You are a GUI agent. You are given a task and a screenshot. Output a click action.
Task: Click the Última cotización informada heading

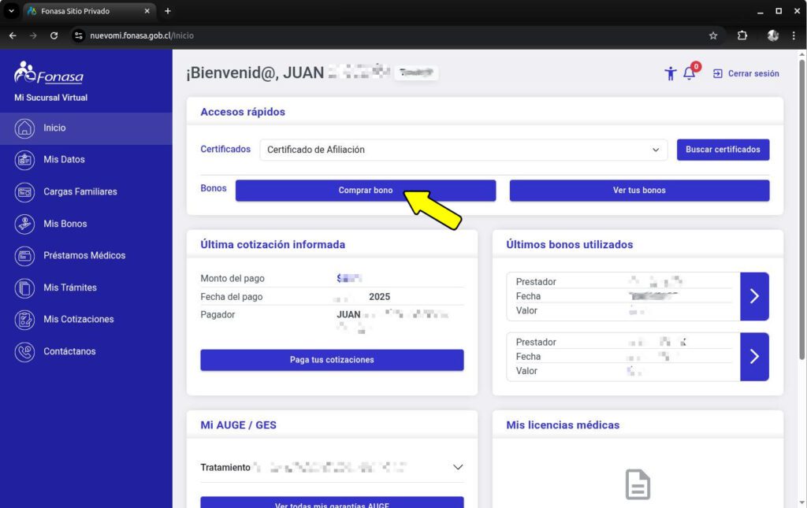click(x=273, y=245)
